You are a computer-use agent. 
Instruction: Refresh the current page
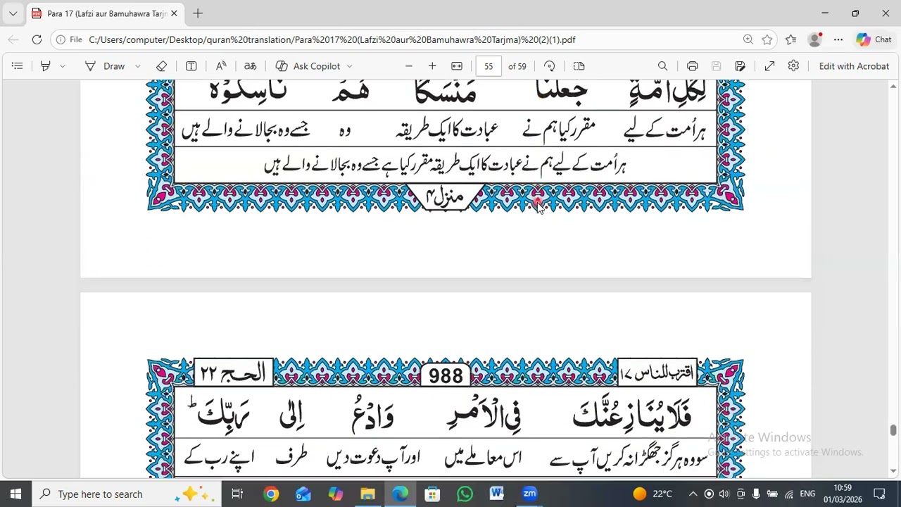point(37,40)
